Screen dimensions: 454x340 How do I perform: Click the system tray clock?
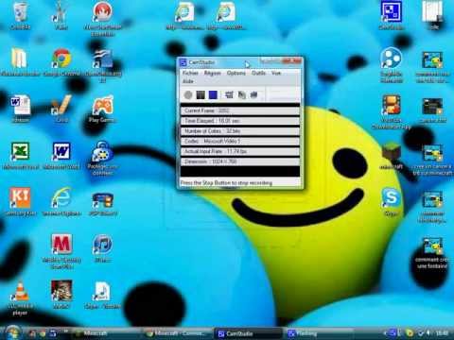[442, 332]
